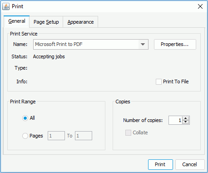The height and width of the screenshot is (173, 208).
Task: Toggle the Collate checkbox
Action: click(128, 132)
